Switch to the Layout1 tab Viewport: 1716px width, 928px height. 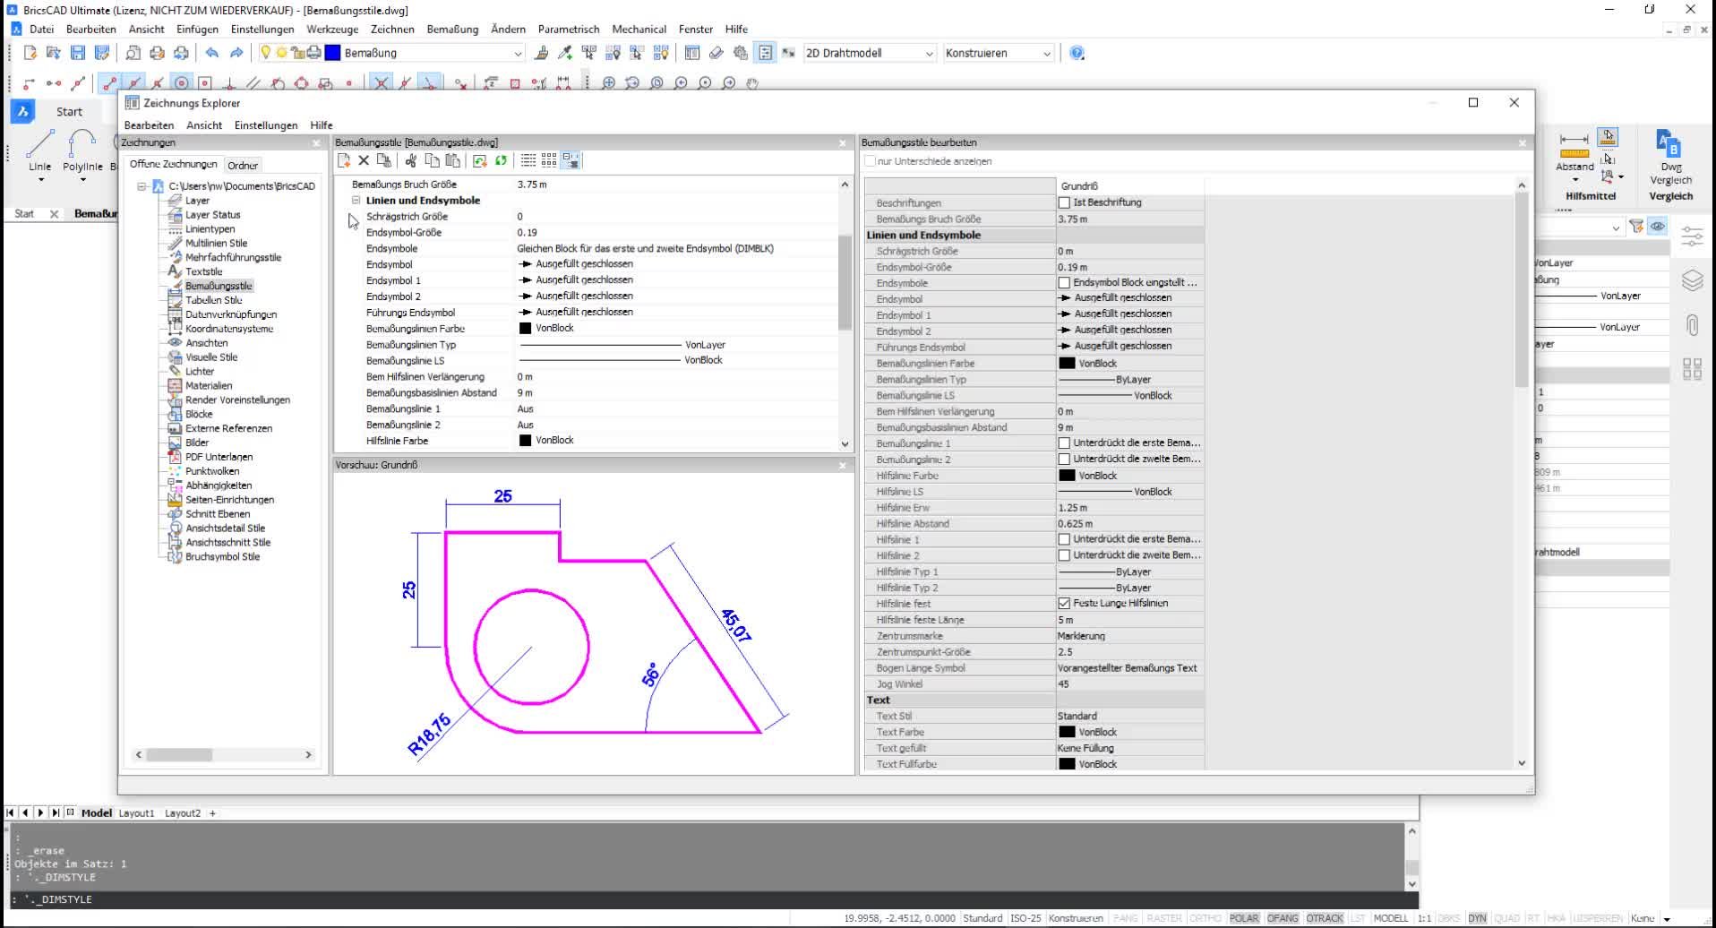click(x=137, y=813)
